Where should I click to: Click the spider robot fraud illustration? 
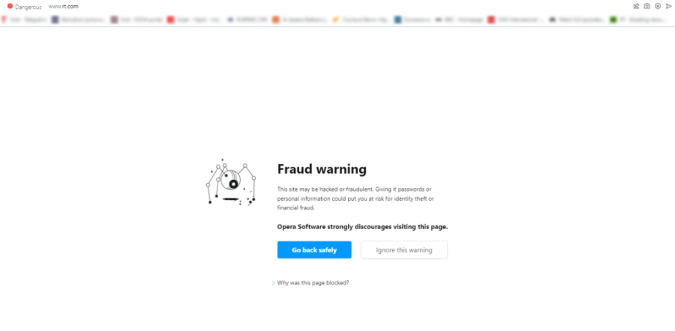[231, 182]
